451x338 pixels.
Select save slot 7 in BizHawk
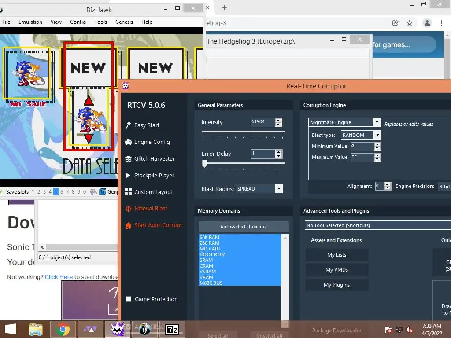67,192
